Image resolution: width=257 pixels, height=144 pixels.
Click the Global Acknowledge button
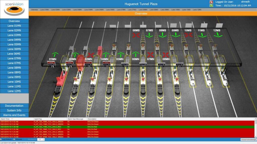coord(248,139)
